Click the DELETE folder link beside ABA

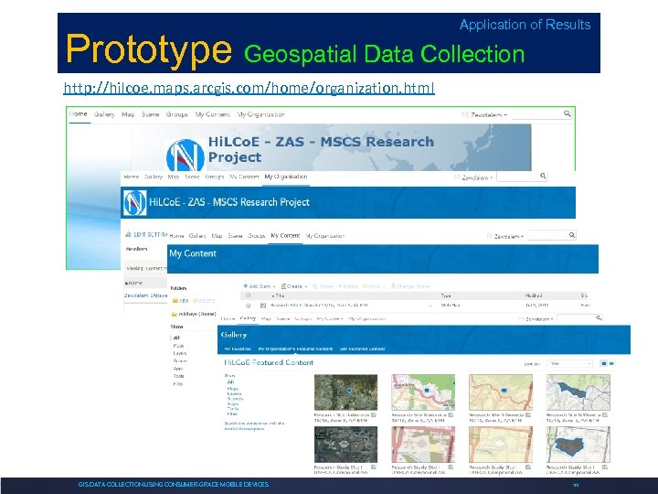(205, 301)
